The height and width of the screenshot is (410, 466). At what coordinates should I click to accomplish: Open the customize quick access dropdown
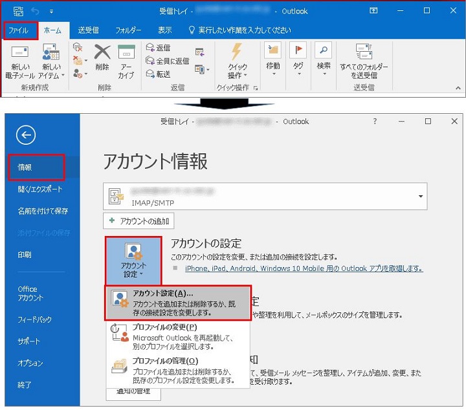click(x=51, y=12)
